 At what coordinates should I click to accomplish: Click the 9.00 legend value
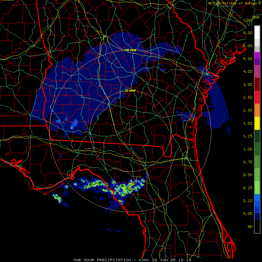coord(248,33)
